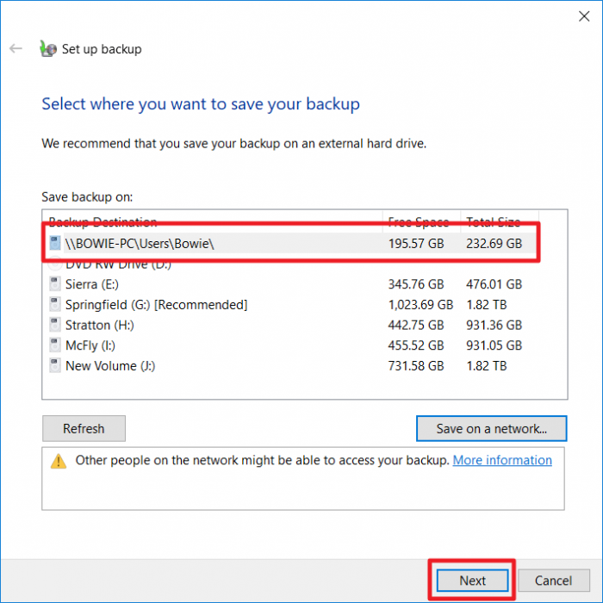
Task: Click the Set up backup title icon
Action: 48,49
